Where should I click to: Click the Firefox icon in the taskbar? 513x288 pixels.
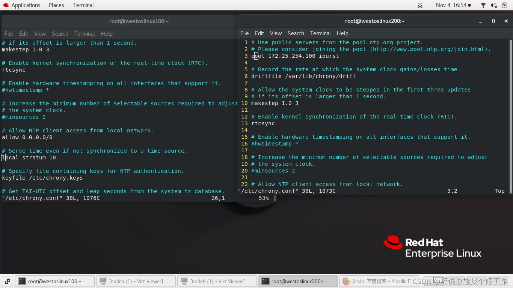click(x=346, y=281)
